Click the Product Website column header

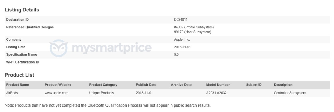tap(58, 85)
